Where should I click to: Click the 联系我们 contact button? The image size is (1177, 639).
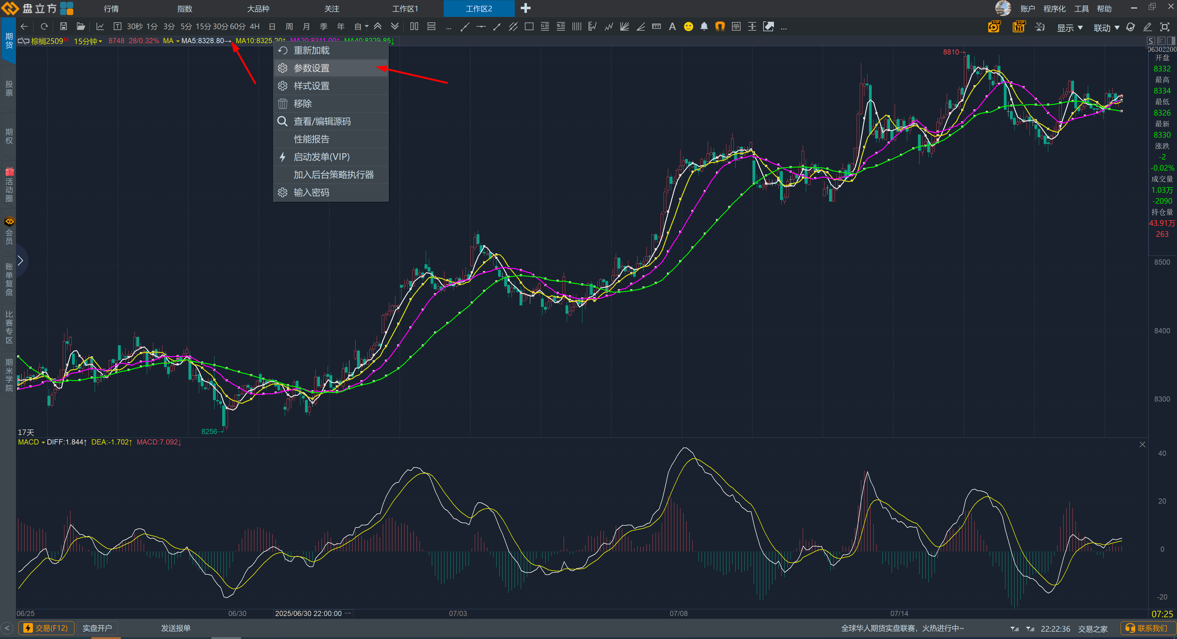1147,628
